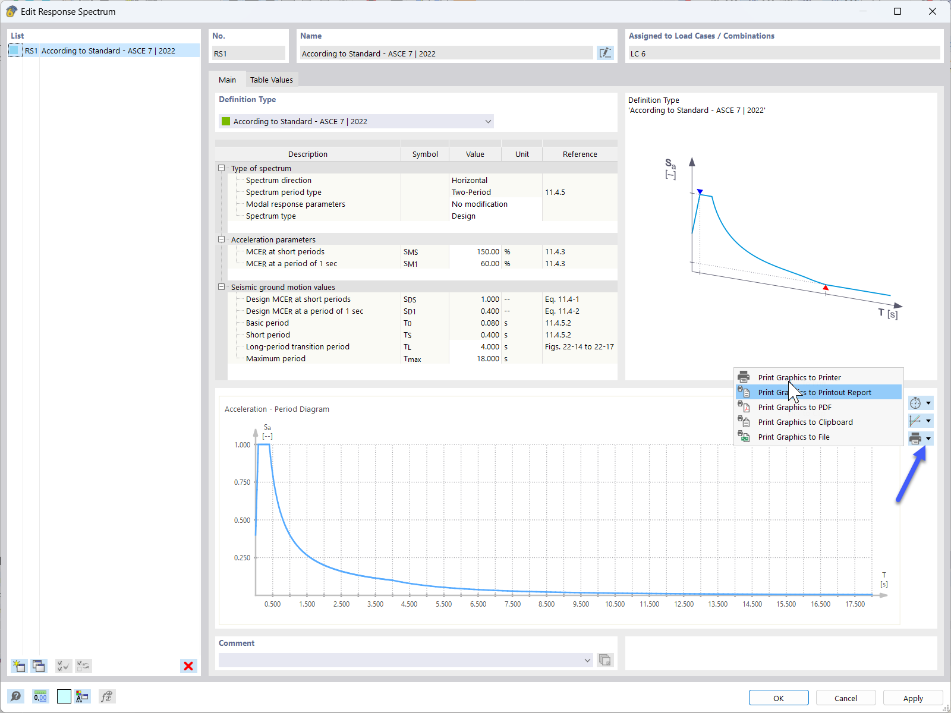This screenshot has height=713, width=951.
Task: Click the Maximum period row label
Action: coord(276,358)
